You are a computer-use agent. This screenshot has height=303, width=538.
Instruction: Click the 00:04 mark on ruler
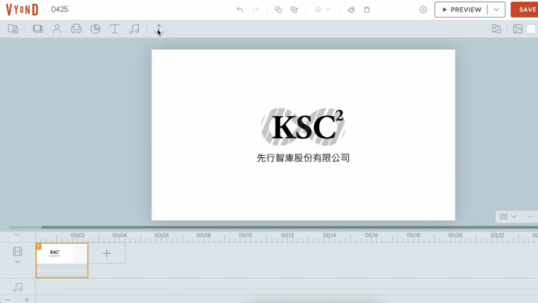point(119,235)
